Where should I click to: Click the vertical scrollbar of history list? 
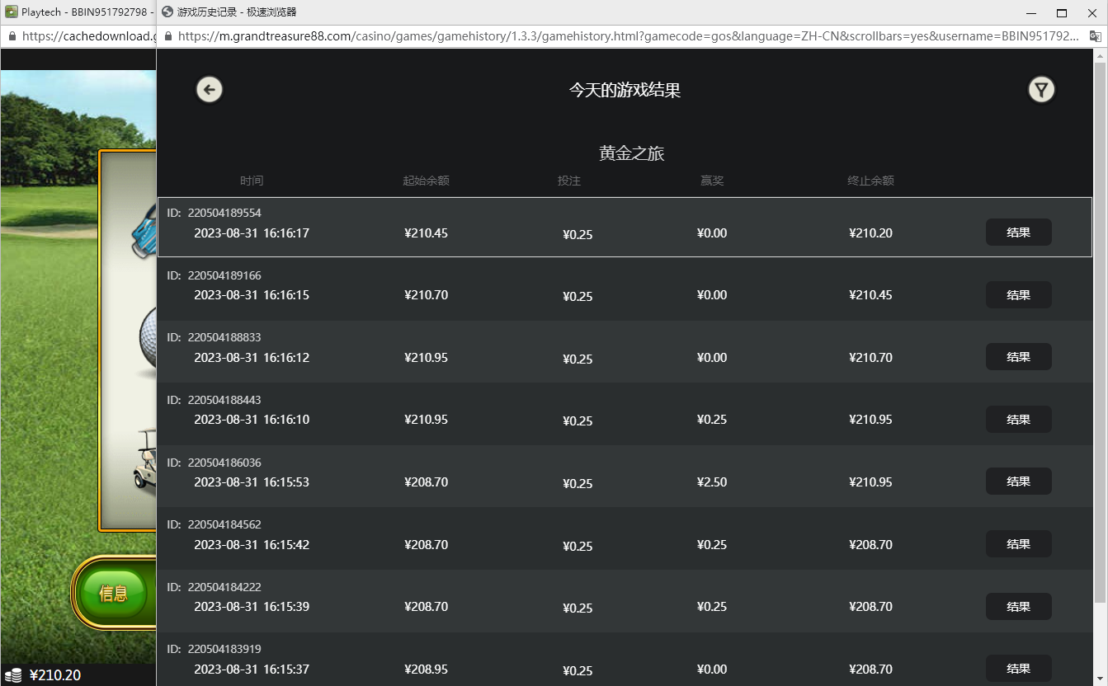click(1099, 330)
